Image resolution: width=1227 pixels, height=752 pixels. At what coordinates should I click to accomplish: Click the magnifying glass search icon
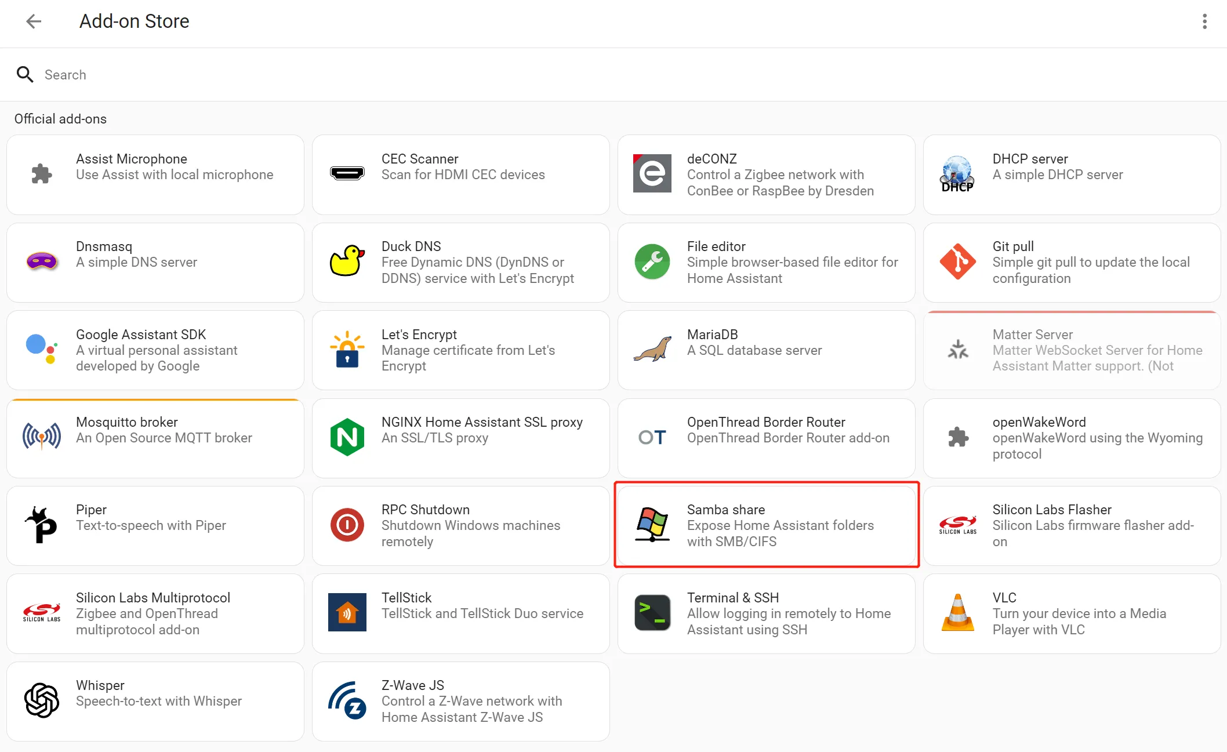pyautogui.click(x=25, y=75)
